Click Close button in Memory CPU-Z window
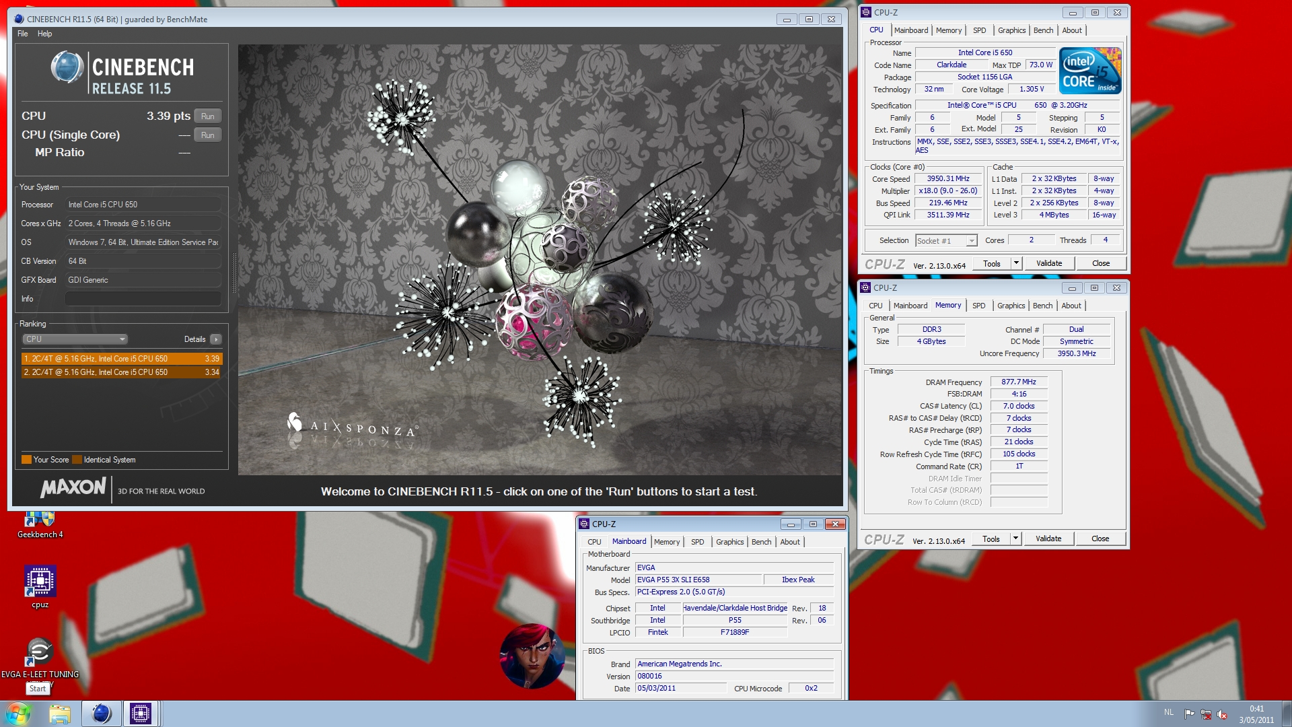This screenshot has height=727, width=1292. (1100, 539)
